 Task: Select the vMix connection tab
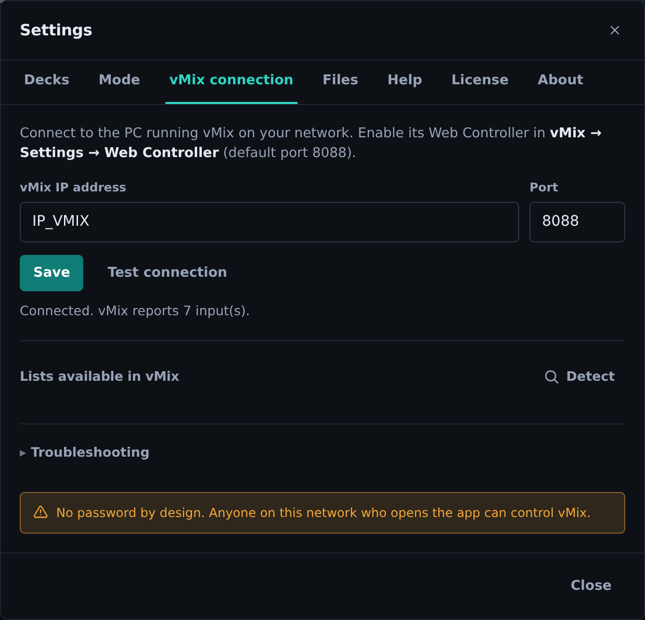tap(231, 80)
